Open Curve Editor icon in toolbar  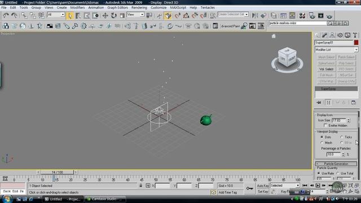(x=283, y=16)
